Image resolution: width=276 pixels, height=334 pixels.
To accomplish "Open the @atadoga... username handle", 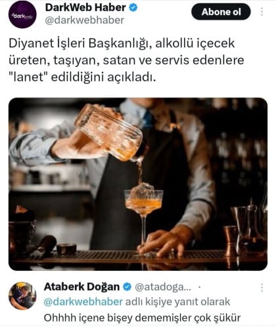I will point(163,287).
